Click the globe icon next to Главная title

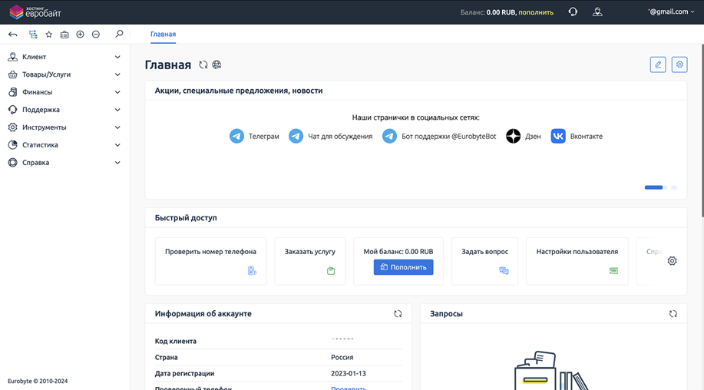click(216, 64)
